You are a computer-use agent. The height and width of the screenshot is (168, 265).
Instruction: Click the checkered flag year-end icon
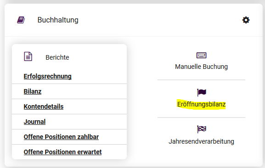202,129
